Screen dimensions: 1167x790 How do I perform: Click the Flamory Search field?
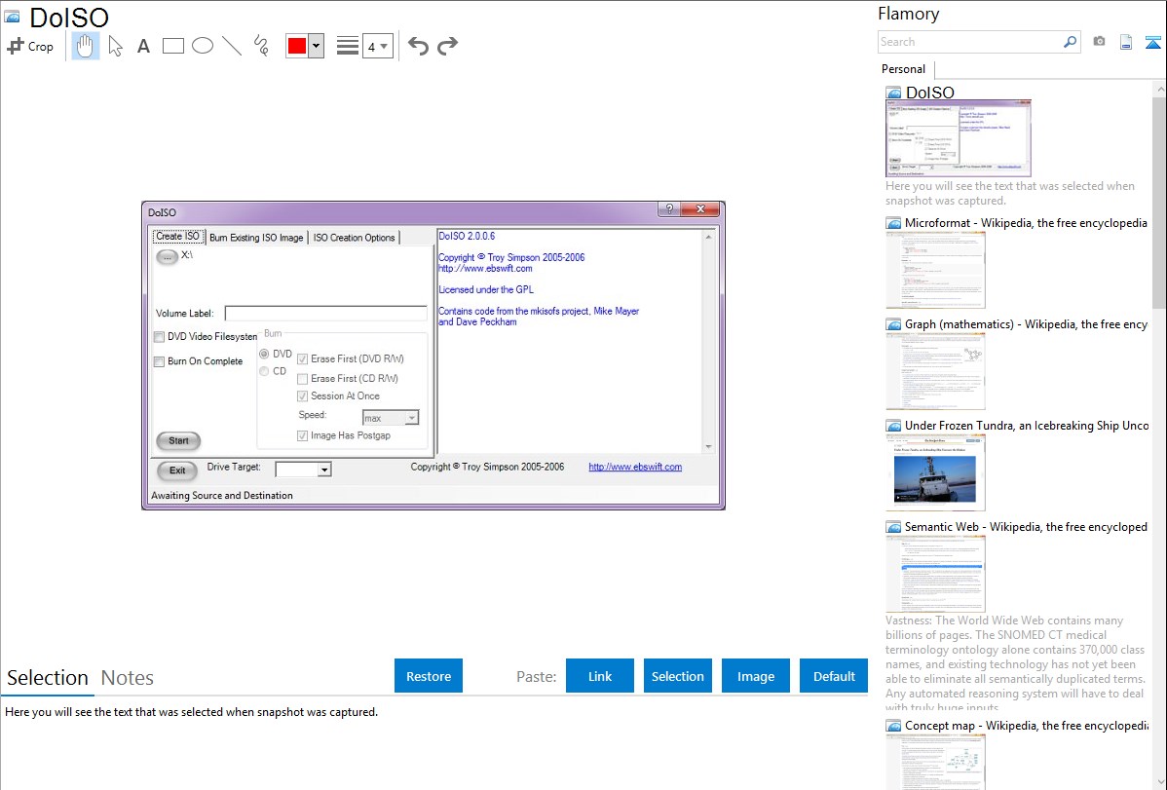(x=969, y=42)
